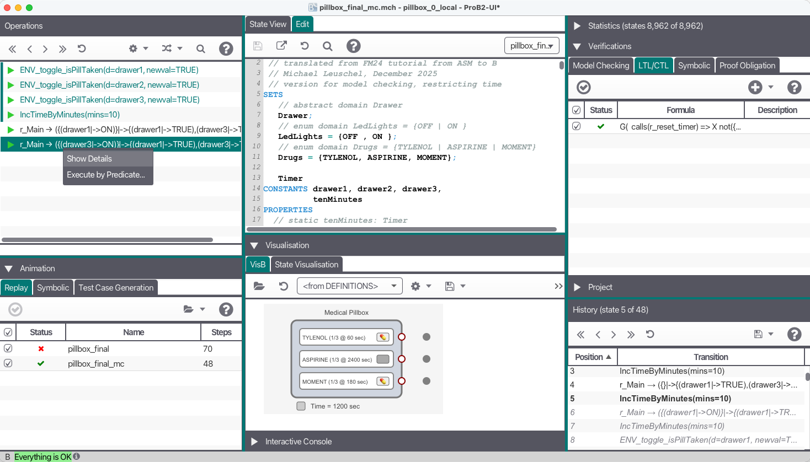Click the search icon in Operations toolbar
810x462 pixels.
201,49
